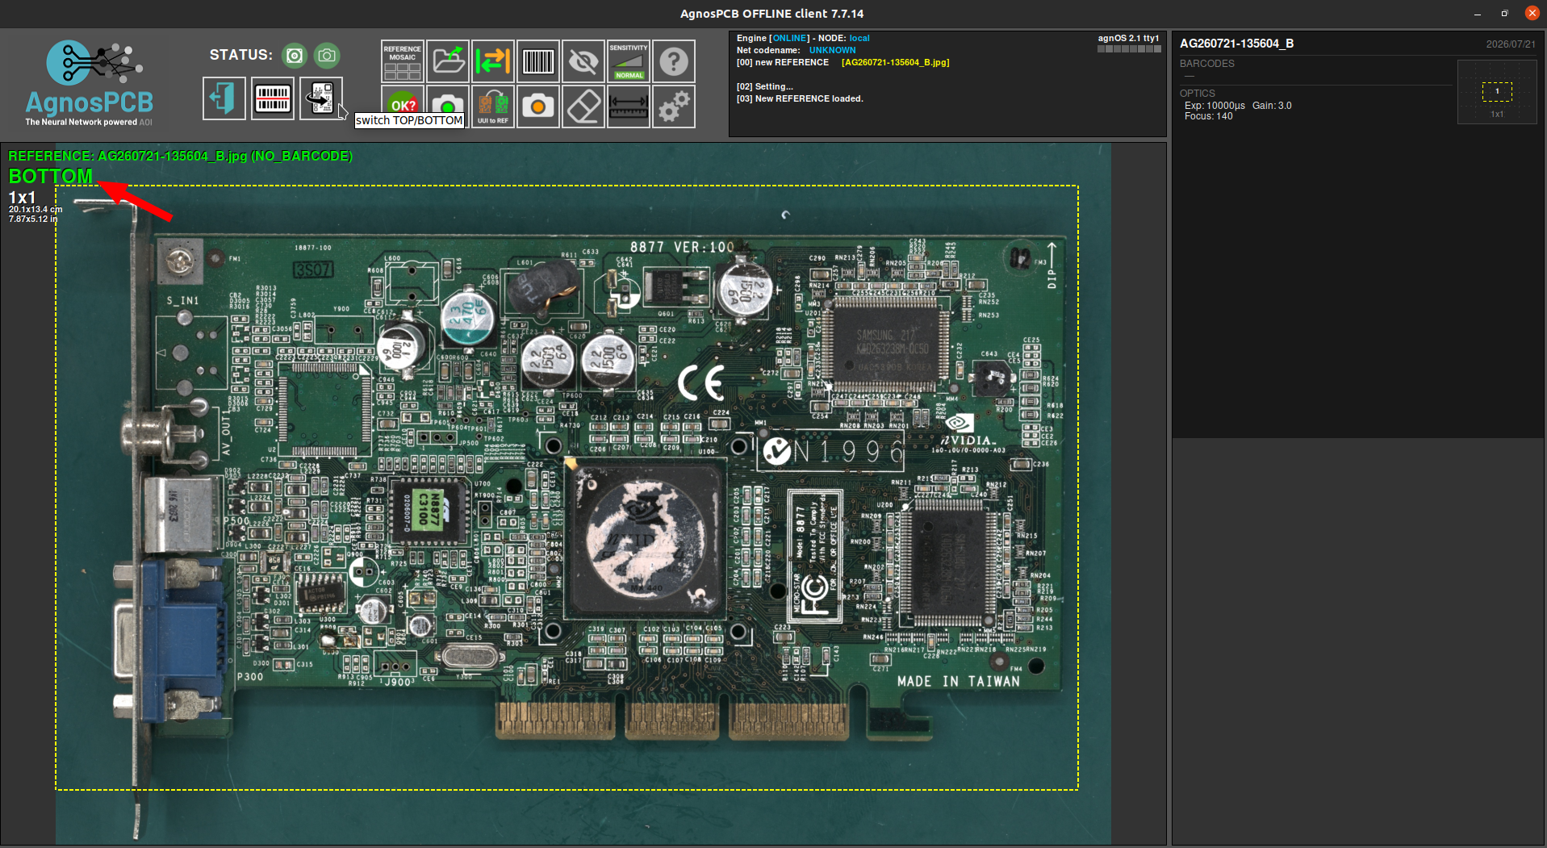
Task: Click the AgnosPCB logo
Action: 89,83
